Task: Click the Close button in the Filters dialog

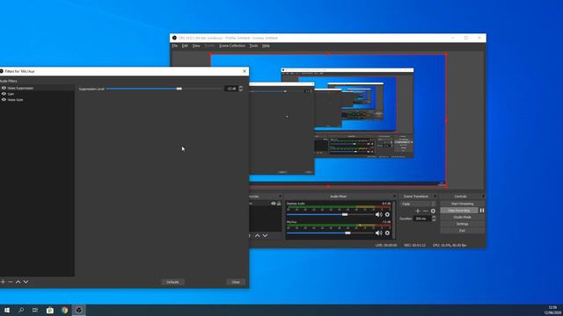Action: [x=236, y=282]
